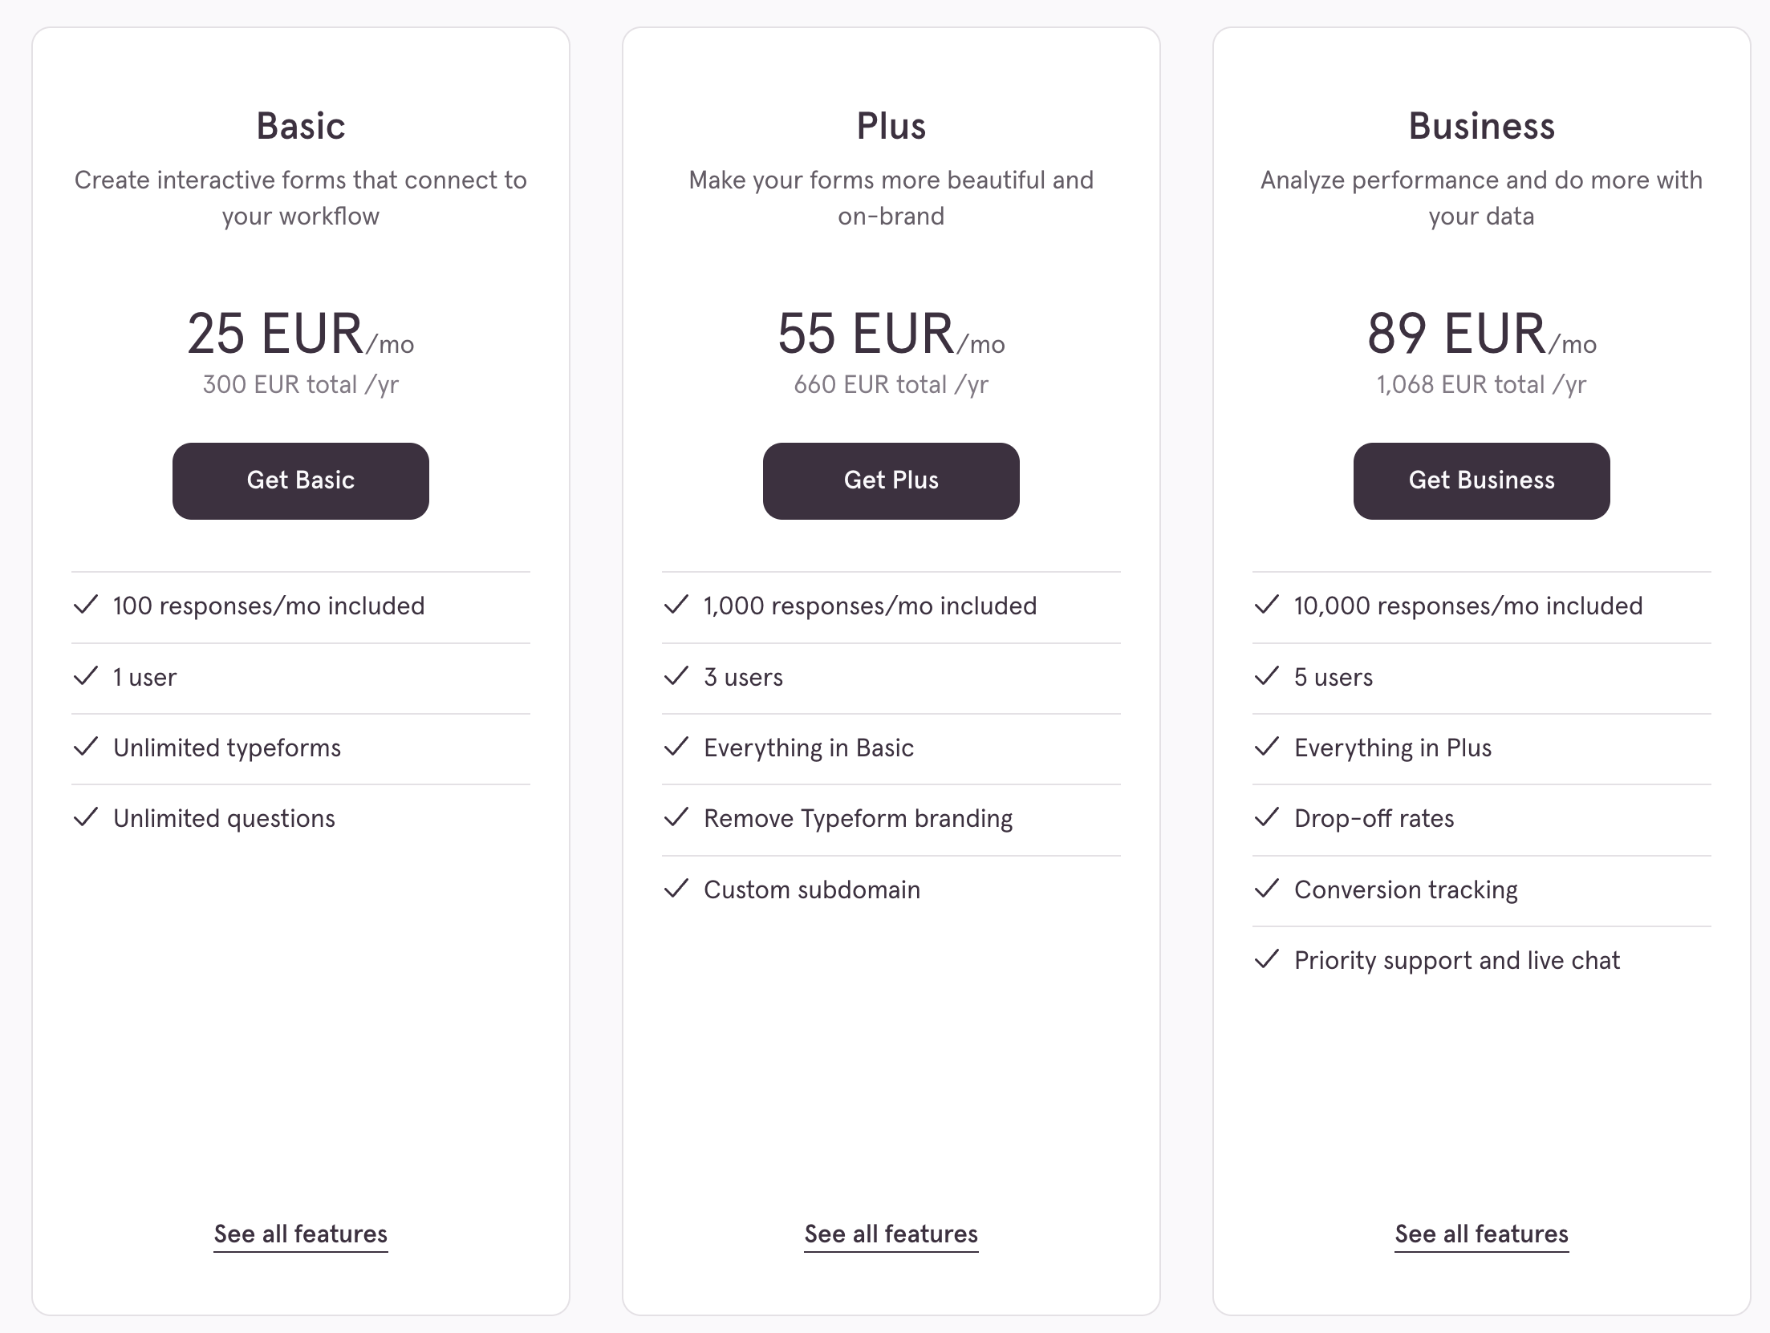This screenshot has width=1770, height=1333.
Task: Click the Get Basic button
Action: [300, 480]
